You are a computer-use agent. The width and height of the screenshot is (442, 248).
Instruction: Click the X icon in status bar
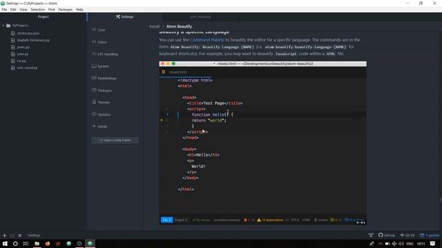pyautogui.click(x=20, y=236)
